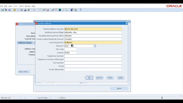Click the Translations globe icon
Image resolution: width=183 pixels, height=103 pixels.
pos(60,10)
